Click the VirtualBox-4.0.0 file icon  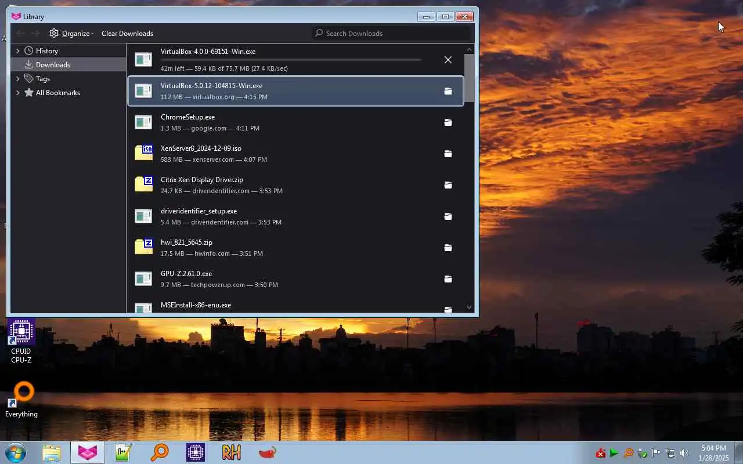pos(143,59)
